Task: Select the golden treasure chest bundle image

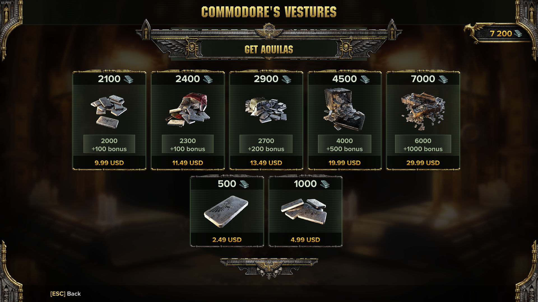Action: pyautogui.click(x=423, y=111)
